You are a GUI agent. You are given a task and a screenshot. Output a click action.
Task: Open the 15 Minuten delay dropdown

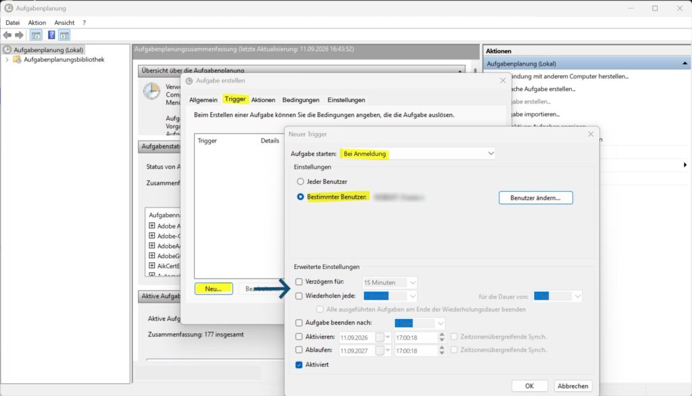(390, 282)
